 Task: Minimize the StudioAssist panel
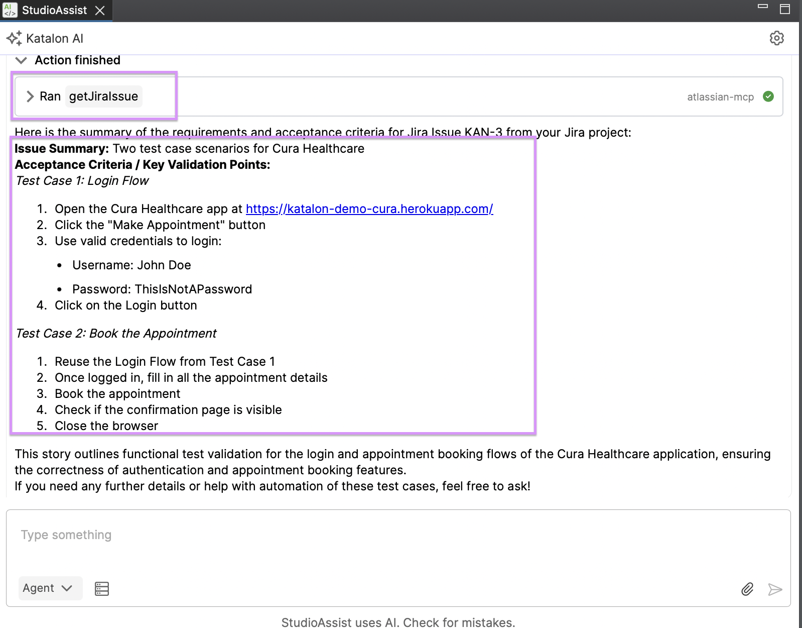(763, 7)
